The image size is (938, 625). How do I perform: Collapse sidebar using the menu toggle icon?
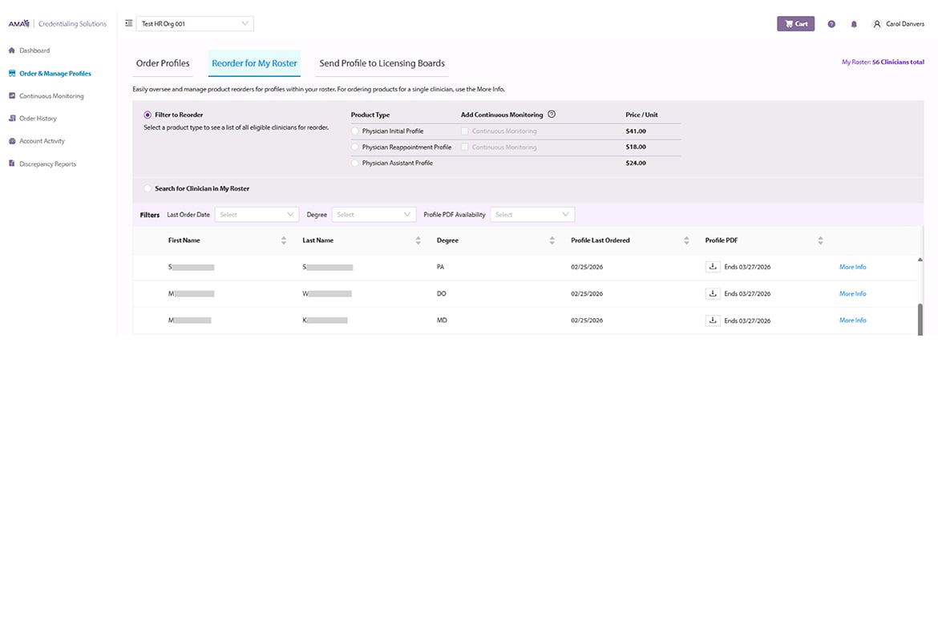tap(128, 23)
